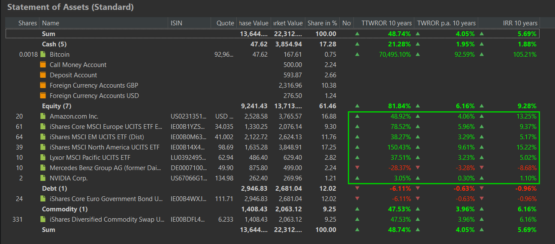The width and height of the screenshot is (555, 244).
Task: Click the Foreign Currency Accounts USD icon
Action: click(42, 96)
